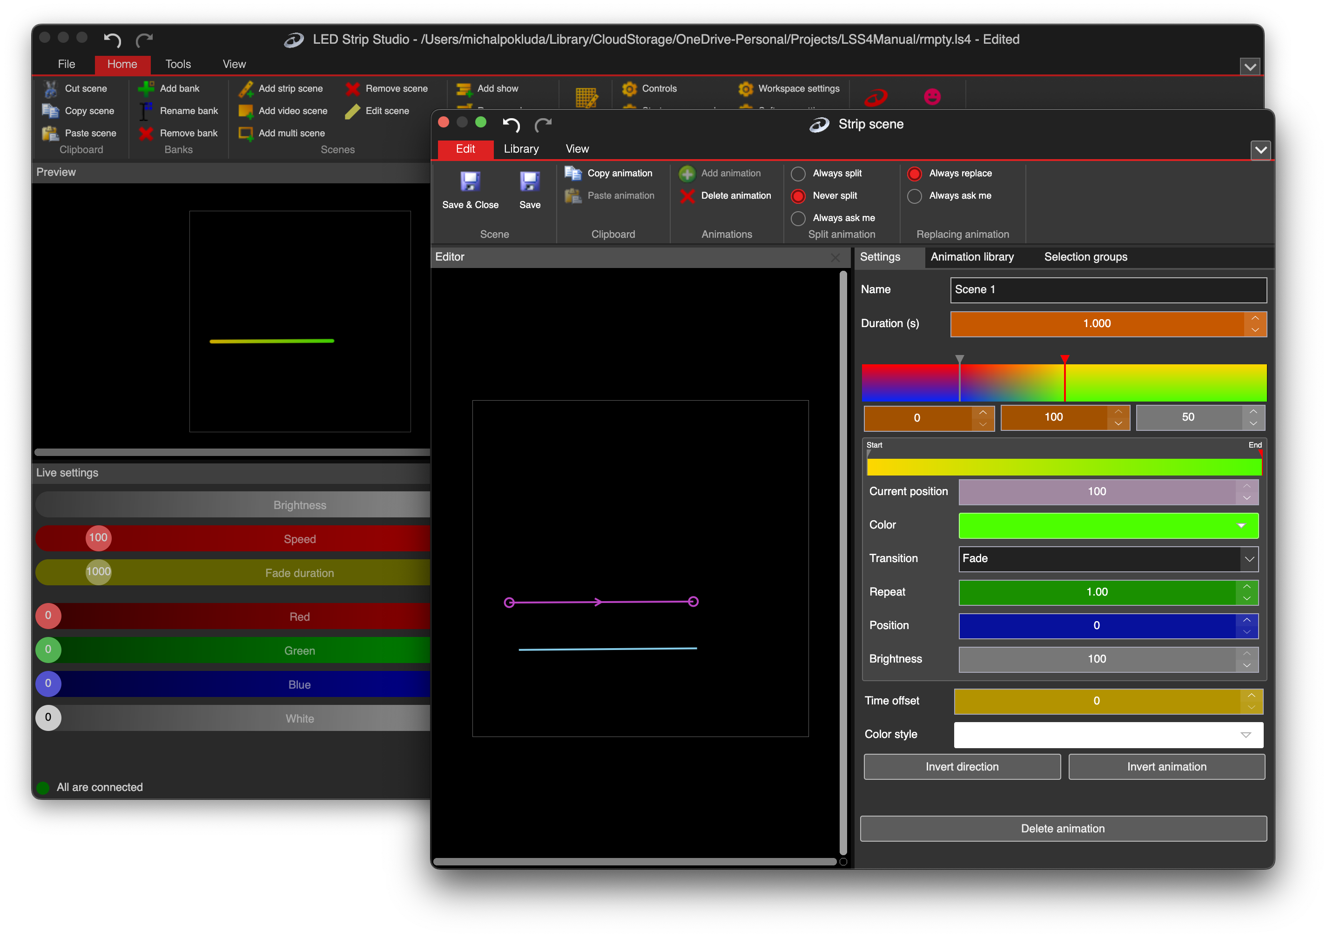Click the Add multi scene icon

click(x=246, y=134)
